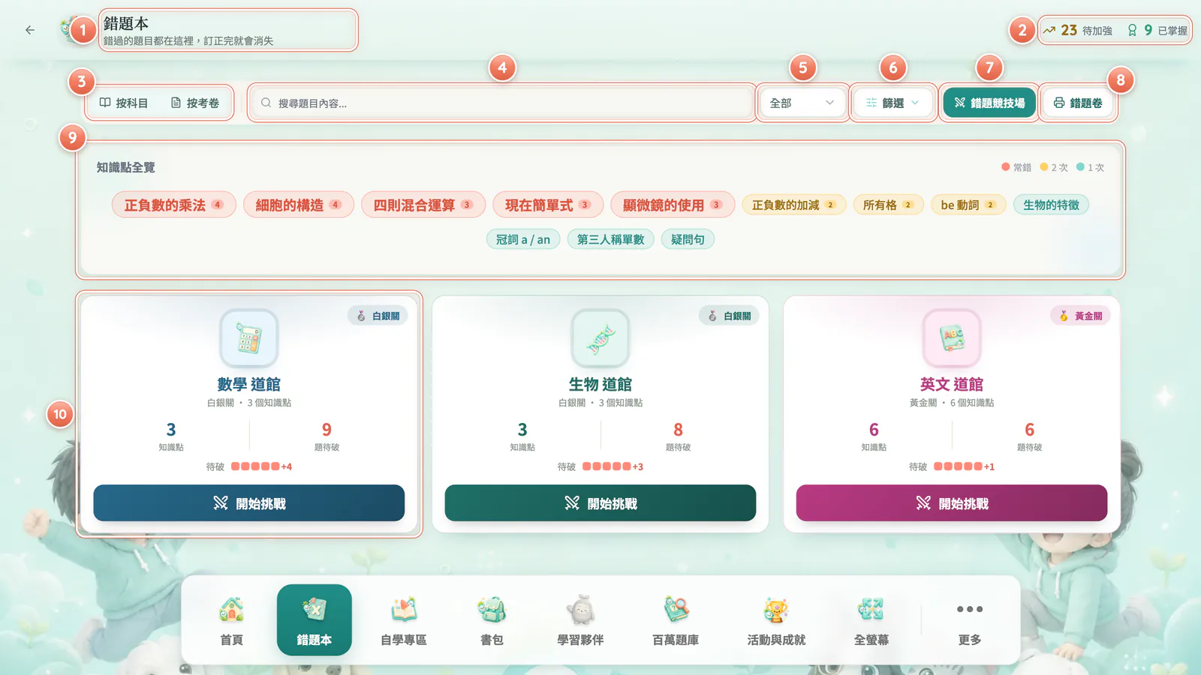
Task: Start challenge for 數學 道館
Action: click(x=249, y=503)
